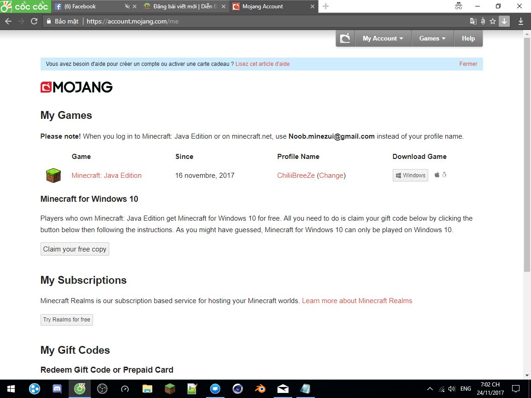Image resolution: width=531 pixels, height=398 pixels.
Task: Click the Minecraft grass block game icon
Action: [x=53, y=176]
